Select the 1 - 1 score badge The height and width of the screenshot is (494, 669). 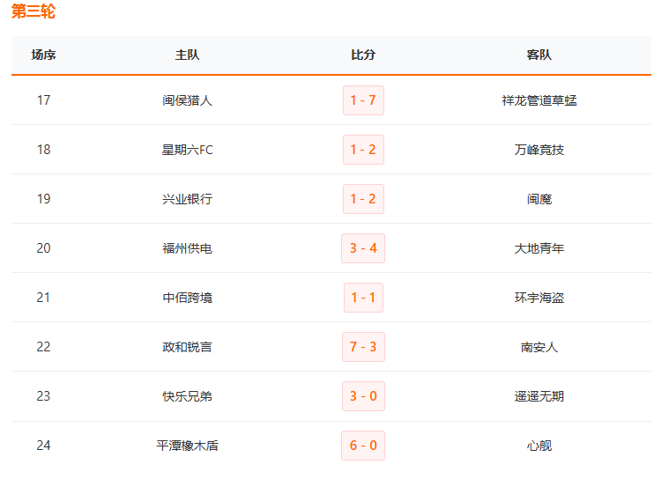pos(363,298)
